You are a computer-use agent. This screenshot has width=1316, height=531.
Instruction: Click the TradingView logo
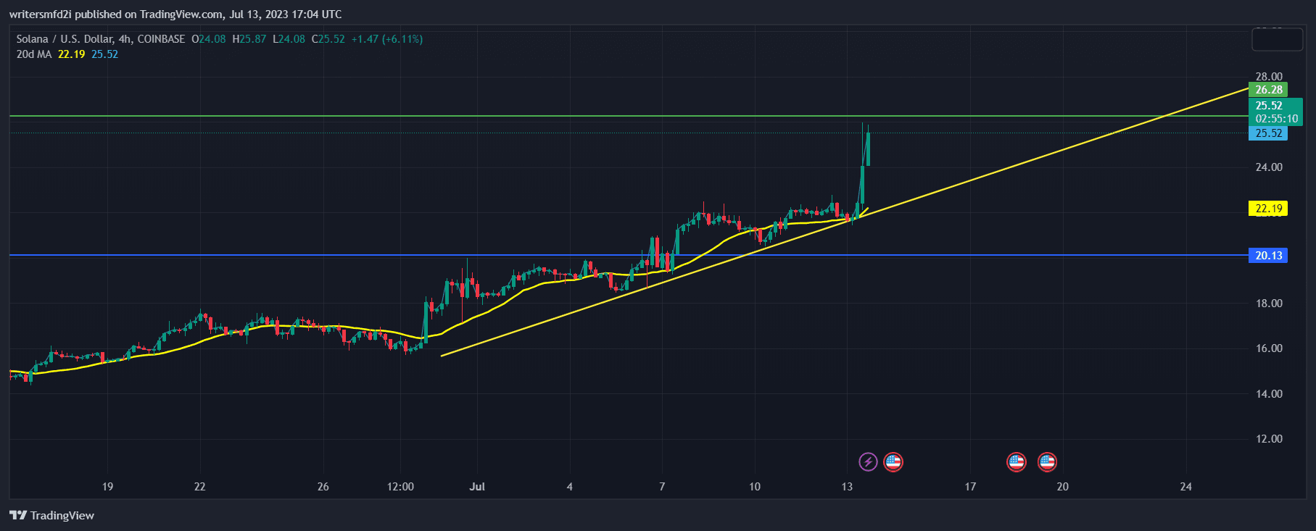(52, 515)
